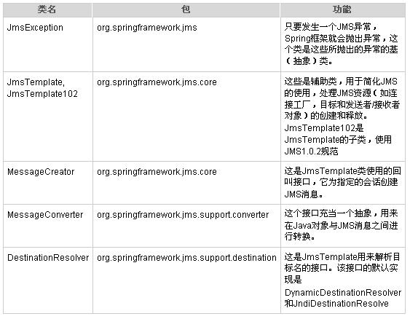Click the 功能 column header
Viewport: 410px width, 319px height.
pyautogui.click(x=342, y=9)
